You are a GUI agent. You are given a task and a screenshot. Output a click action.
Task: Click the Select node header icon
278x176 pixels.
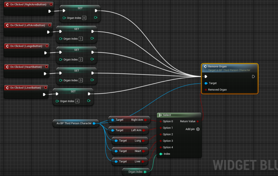coord(160,115)
